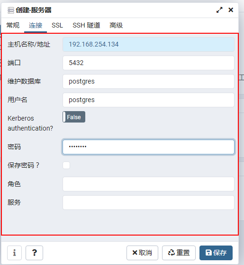Click the 创建-服务器 title text
The height and width of the screenshot is (265, 244).
(x=33, y=10)
